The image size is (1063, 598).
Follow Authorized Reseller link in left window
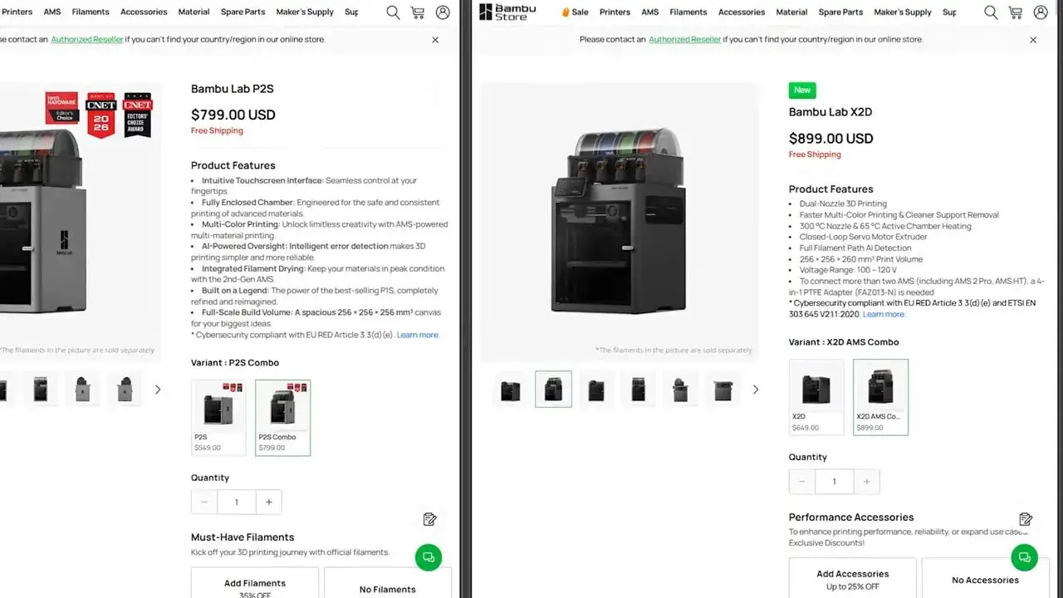click(x=87, y=40)
